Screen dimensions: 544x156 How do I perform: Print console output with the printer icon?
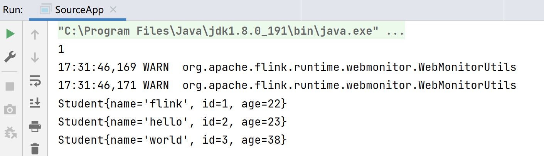pos(35,126)
